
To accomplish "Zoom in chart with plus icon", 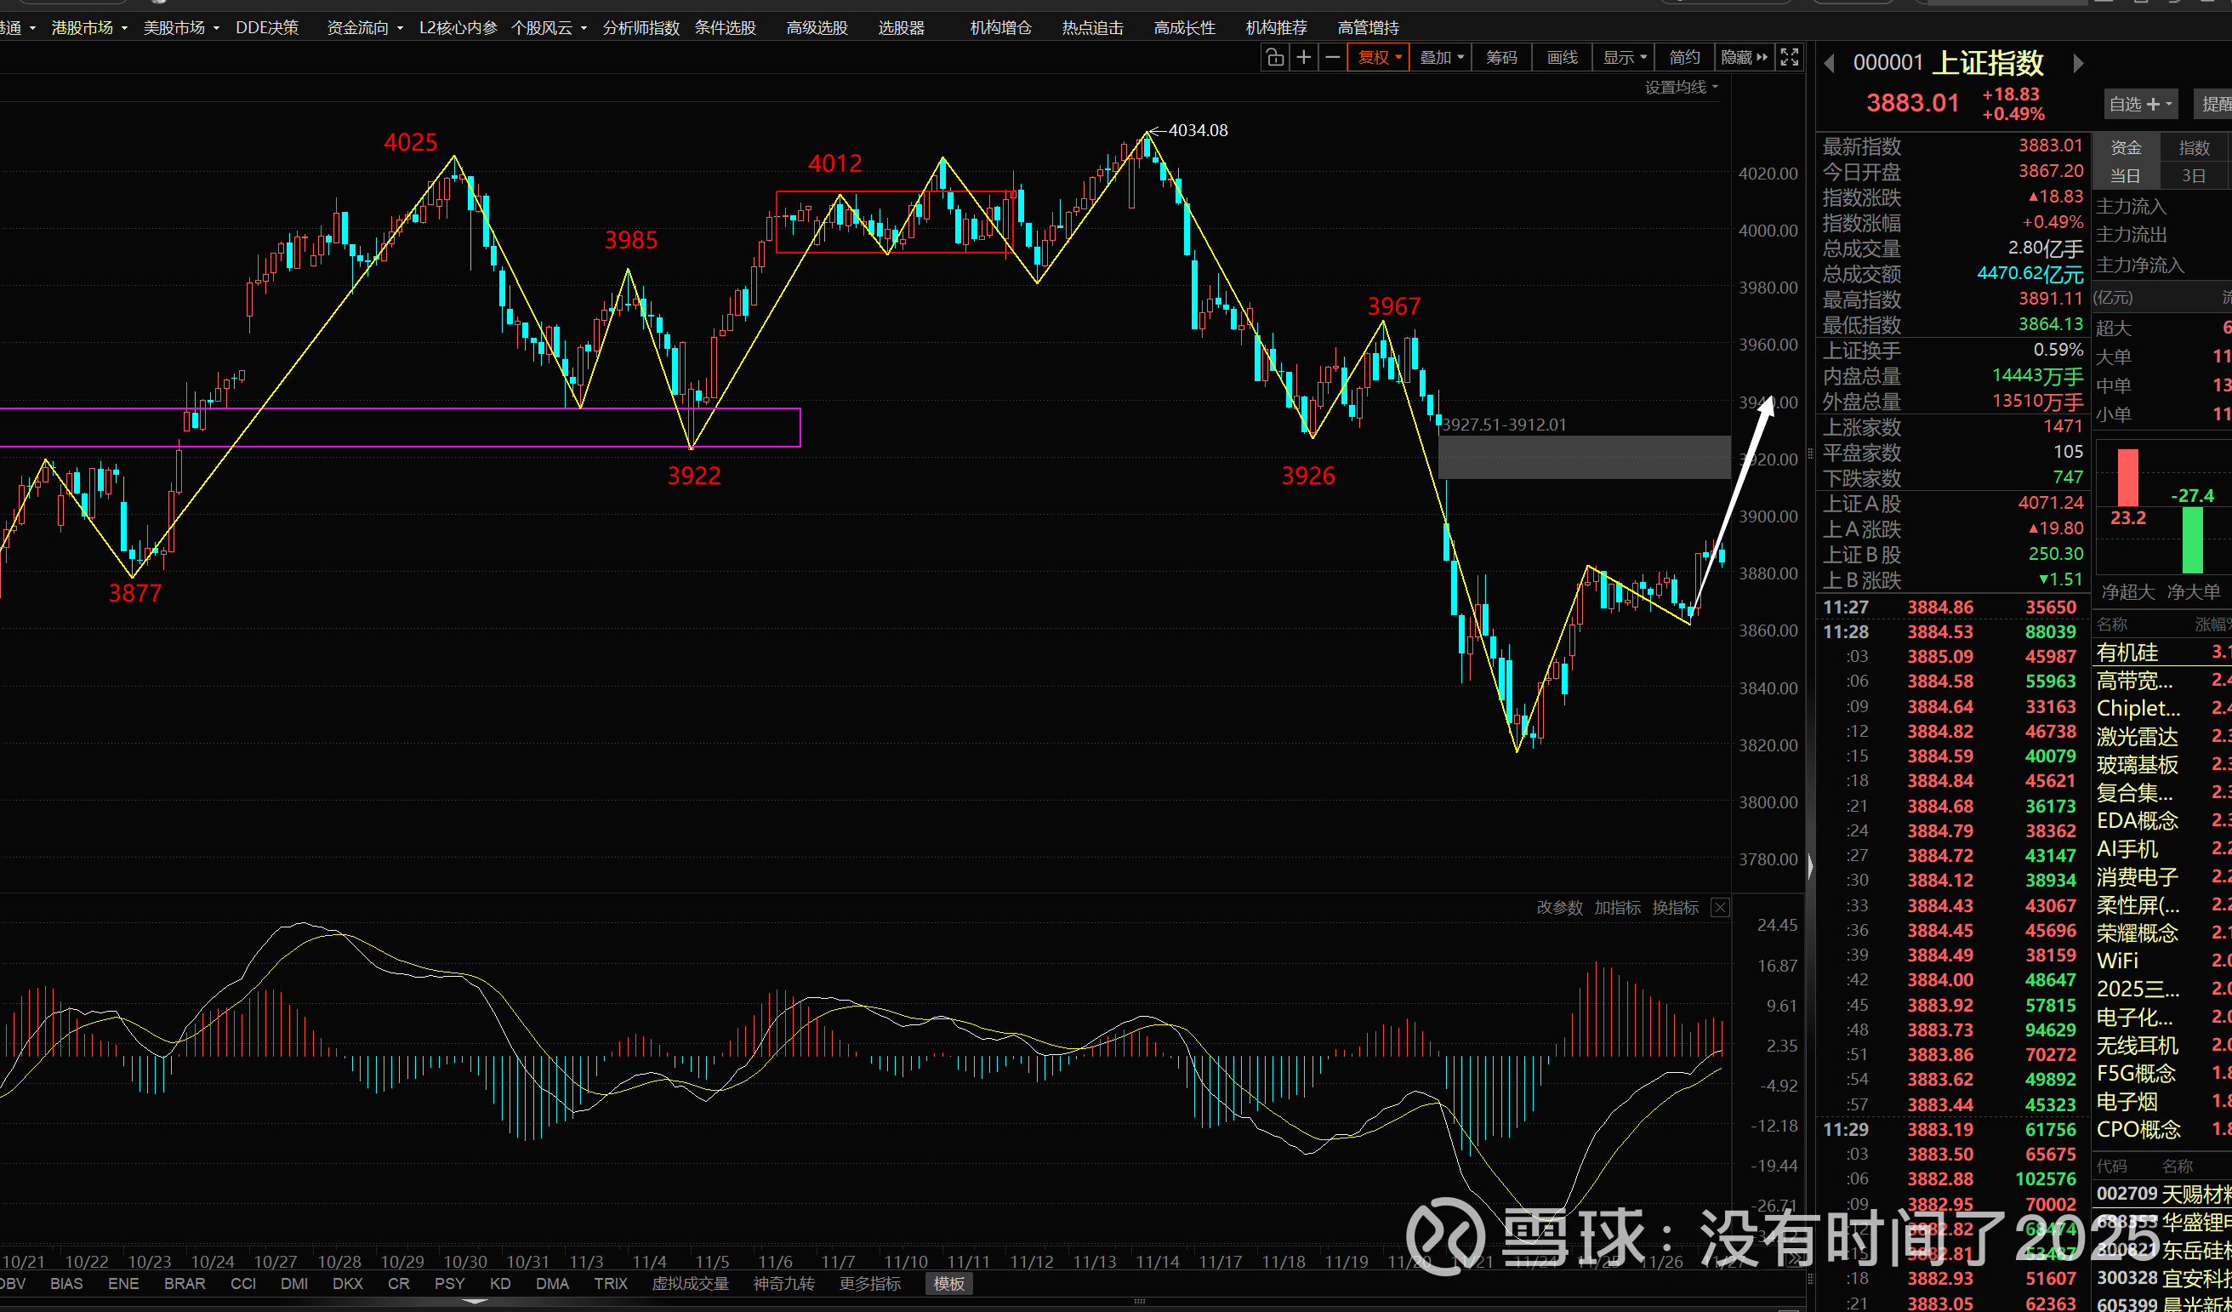I will point(1304,58).
